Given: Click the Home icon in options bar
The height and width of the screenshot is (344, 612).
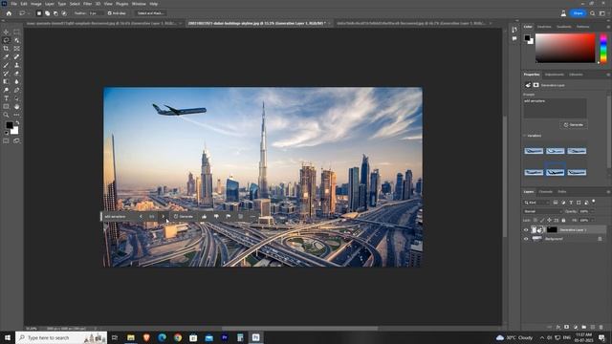Looking at the screenshot, I should 9,13.
